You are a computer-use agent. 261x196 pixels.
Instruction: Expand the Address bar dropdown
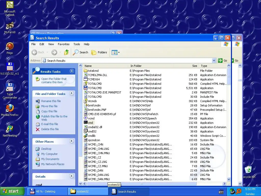click(214, 60)
